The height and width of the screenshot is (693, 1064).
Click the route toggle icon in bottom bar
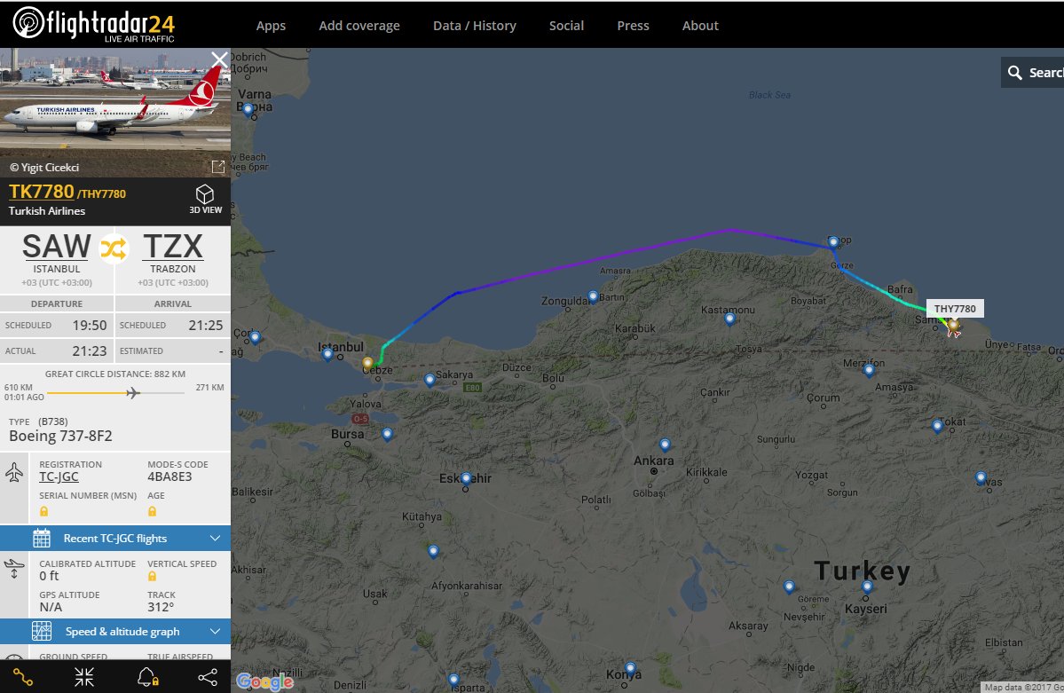(22, 677)
